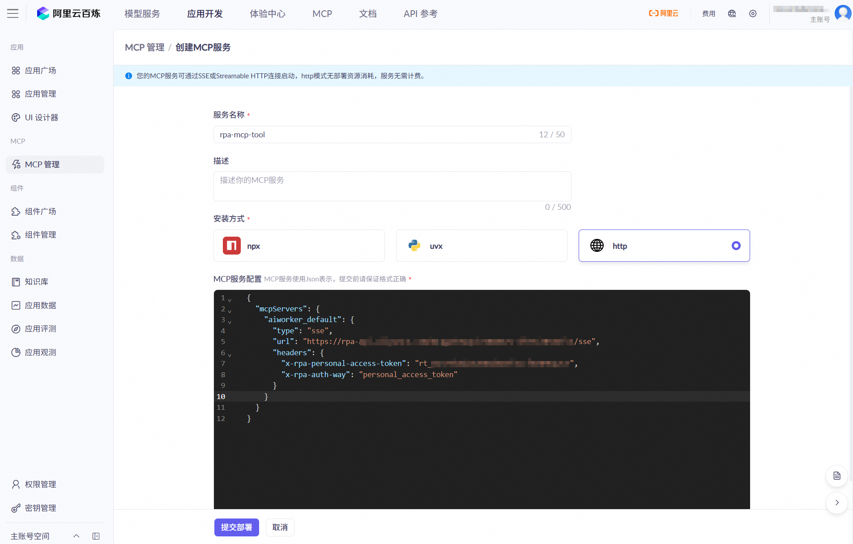Choose the npx installation method
This screenshot has height=544, width=853.
[299, 246]
